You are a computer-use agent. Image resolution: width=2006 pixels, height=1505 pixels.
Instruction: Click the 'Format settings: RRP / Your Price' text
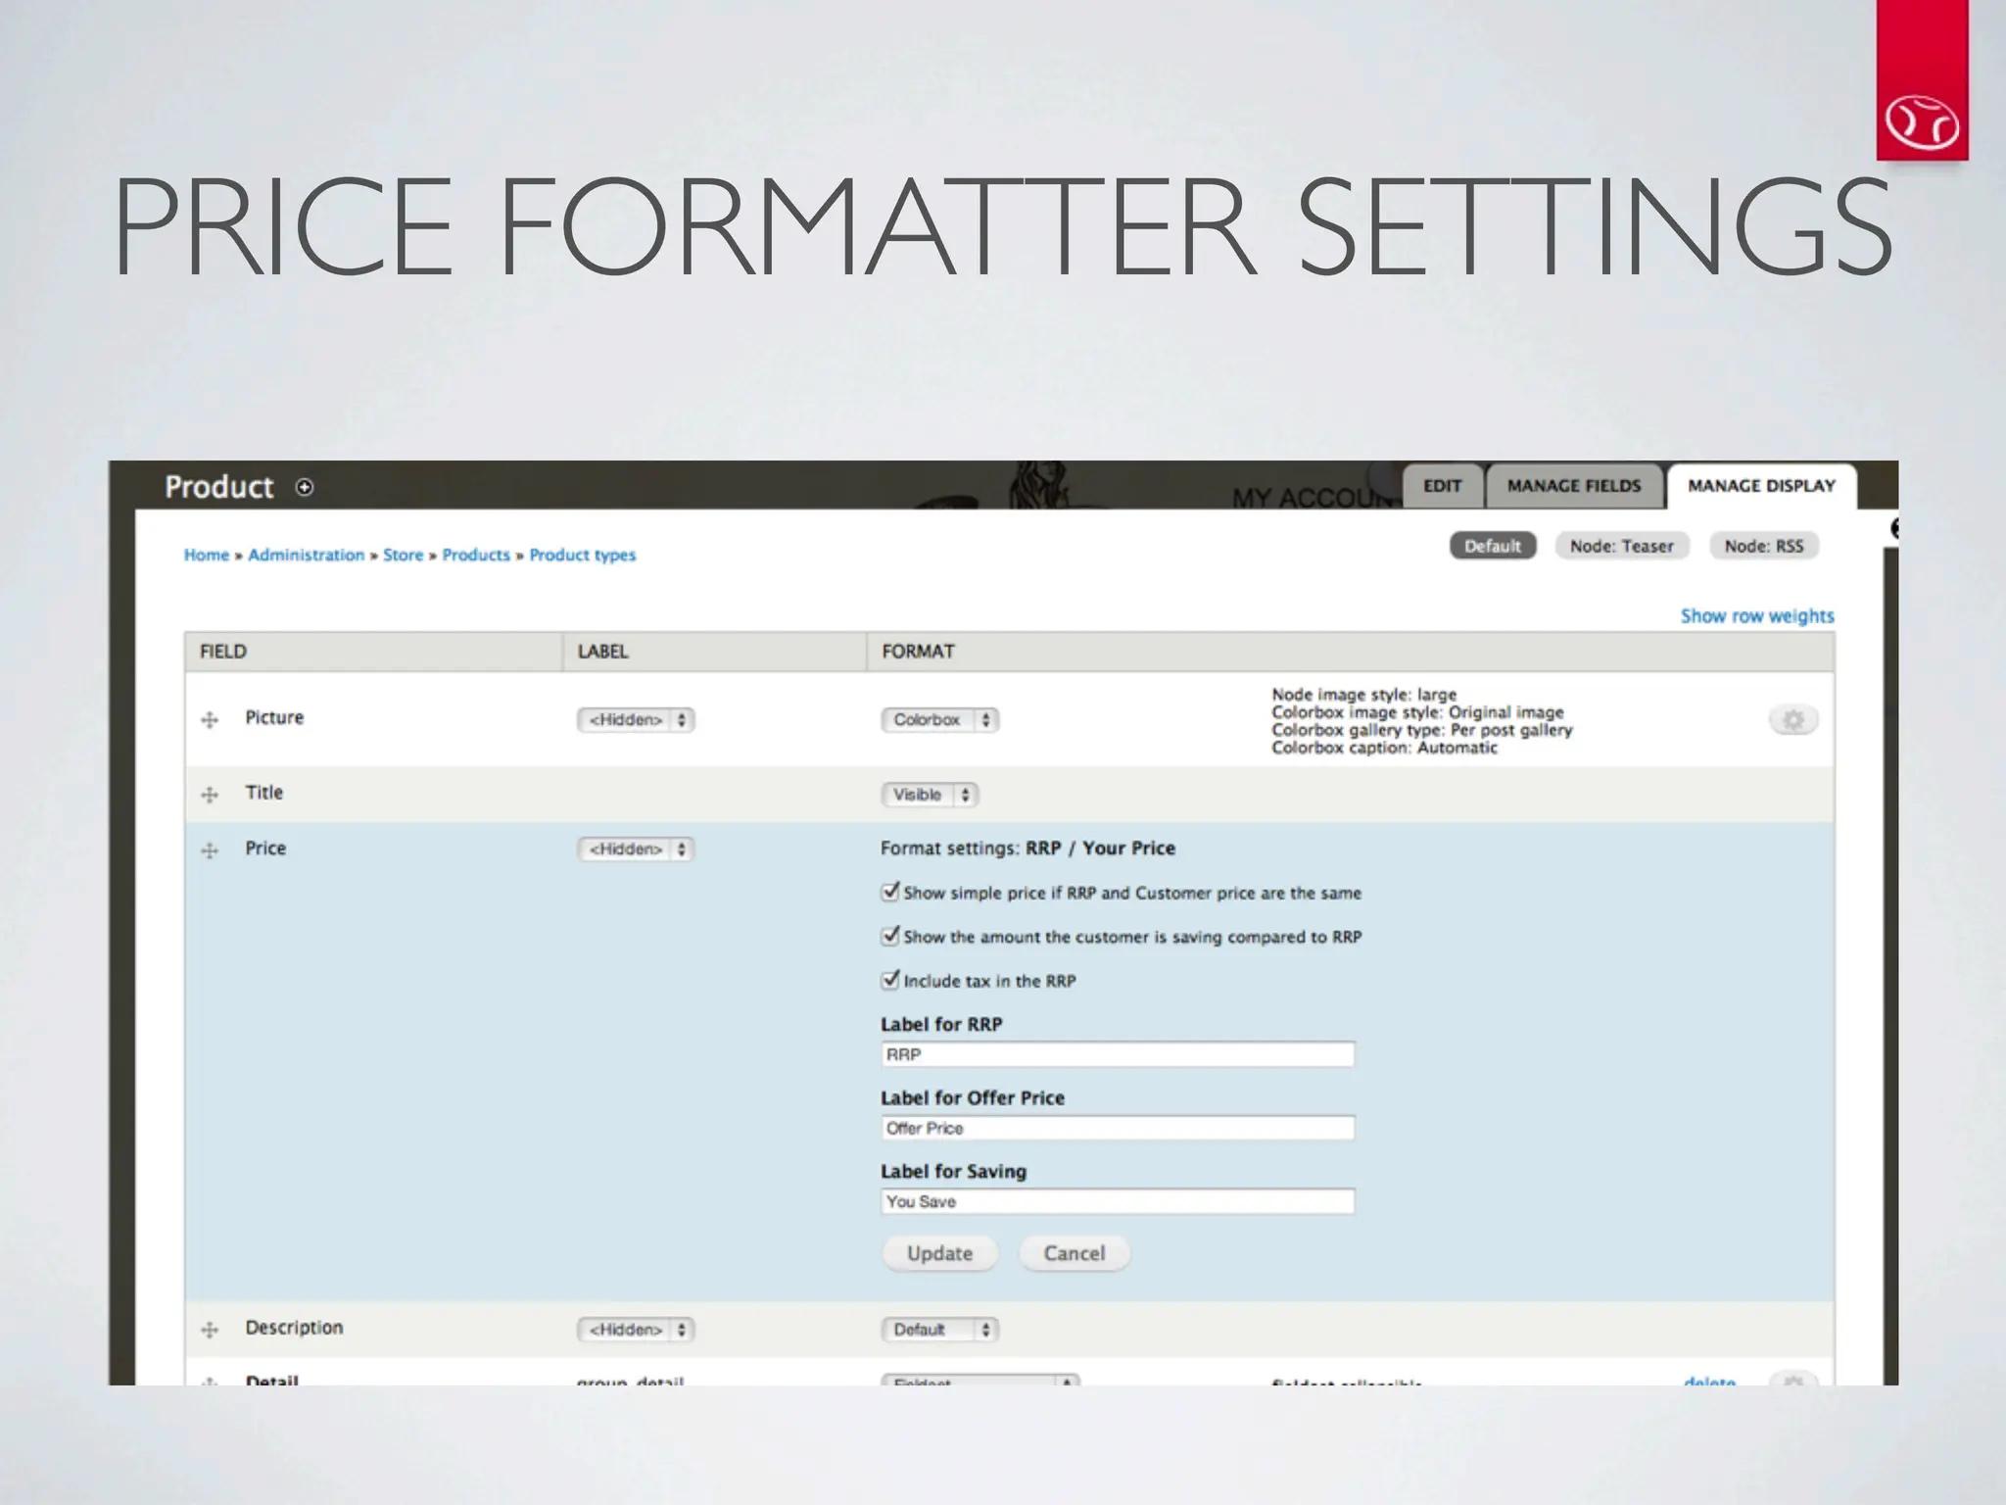point(1027,849)
